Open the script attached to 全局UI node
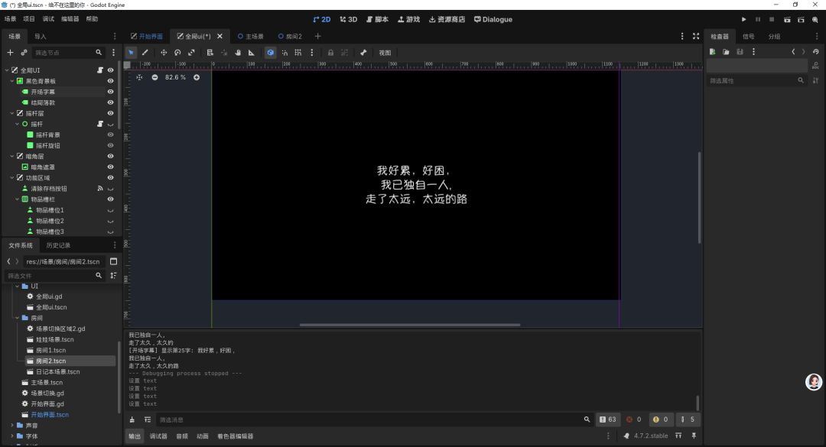The width and height of the screenshot is (826, 447). (99, 70)
